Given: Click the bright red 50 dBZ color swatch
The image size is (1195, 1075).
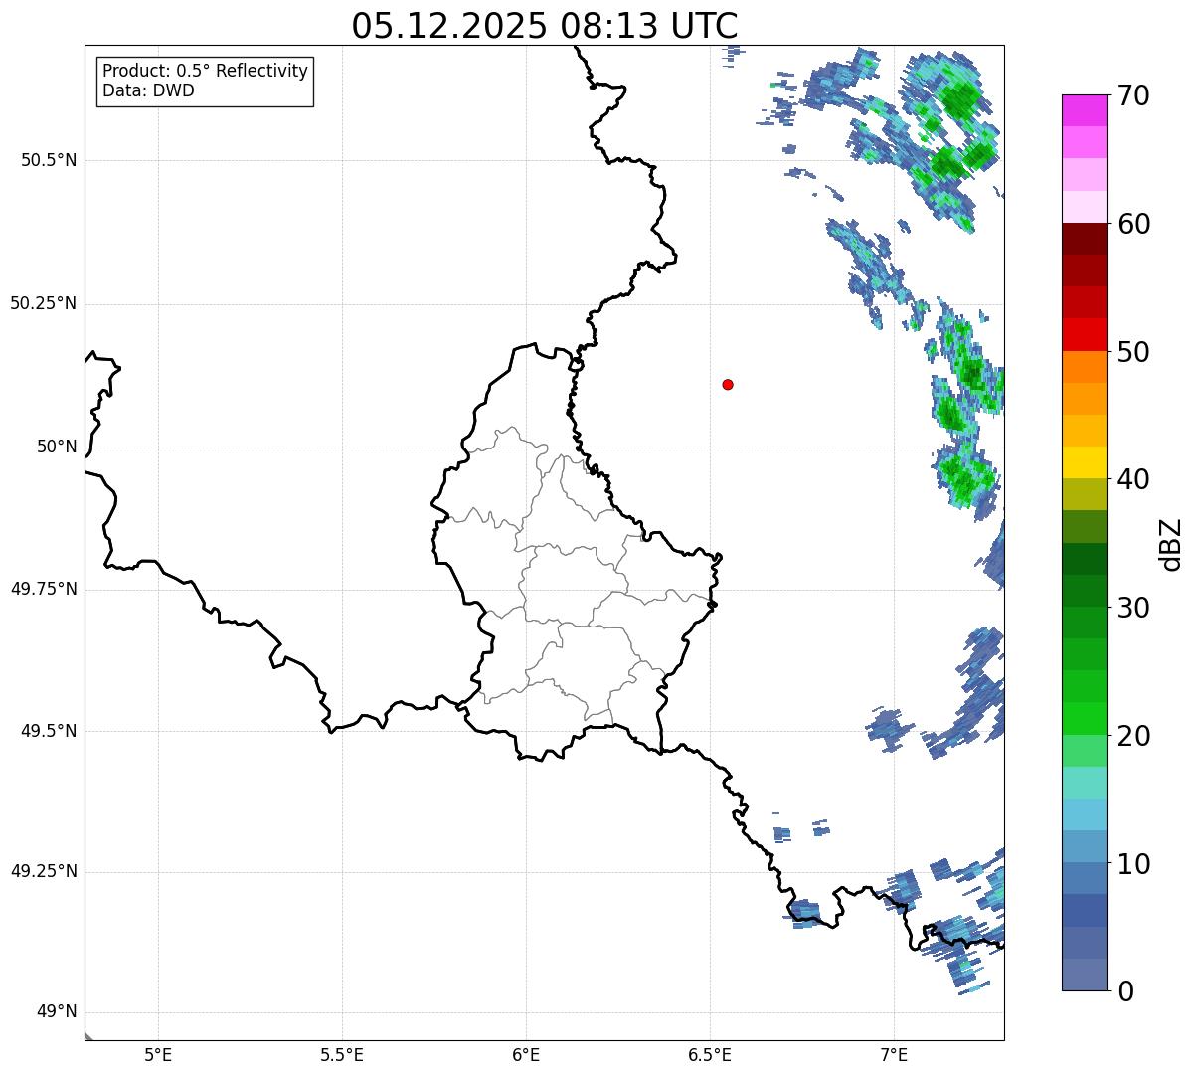Looking at the screenshot, I should click(x=1086, y=335).
